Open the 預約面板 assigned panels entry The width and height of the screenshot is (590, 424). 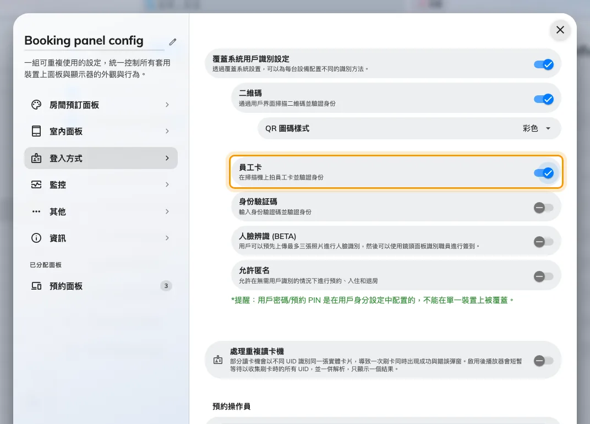[101, 286]
